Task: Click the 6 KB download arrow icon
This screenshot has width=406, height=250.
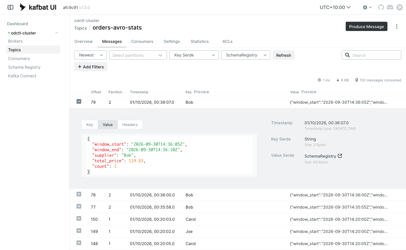Action: coord(338,80)
